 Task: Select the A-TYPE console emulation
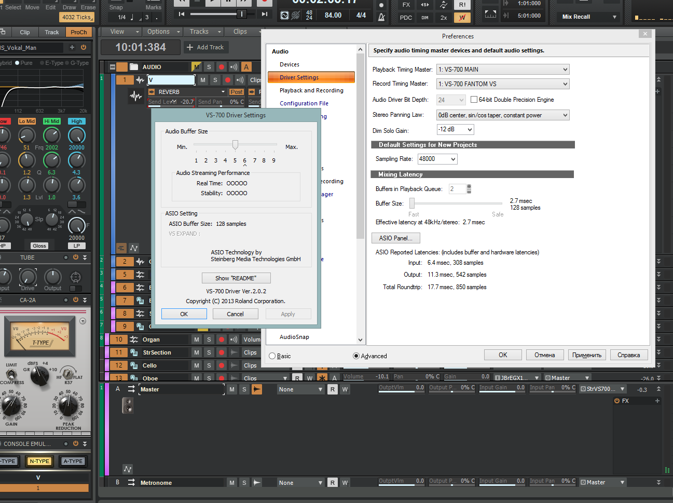click(73, 461)
